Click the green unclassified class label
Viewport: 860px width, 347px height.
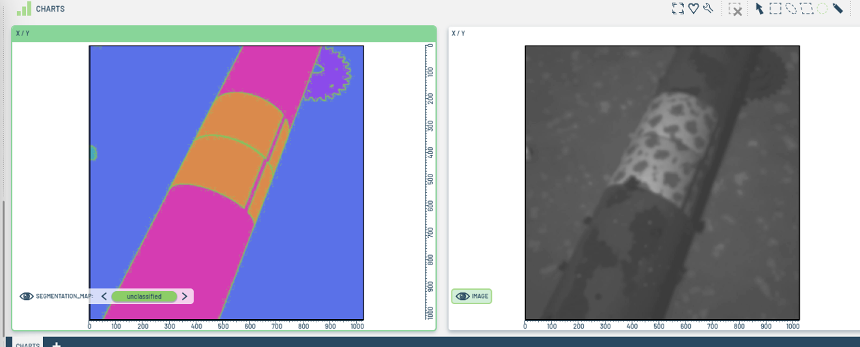(x=144, y=297)
